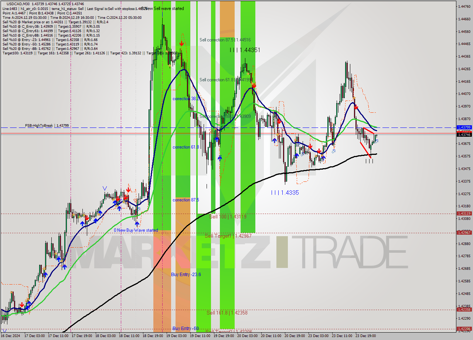473x340 pixels.
Task: Click the '23 Dec 11:00' time label
Action: 342,336
